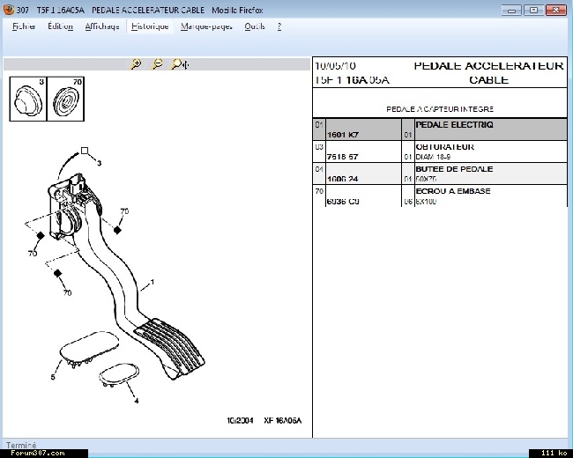Image resolution: width=573 pixels, height=458 pixels.
Task: Select the BUTEE DE PEDALE row
Action: (440, 174)
